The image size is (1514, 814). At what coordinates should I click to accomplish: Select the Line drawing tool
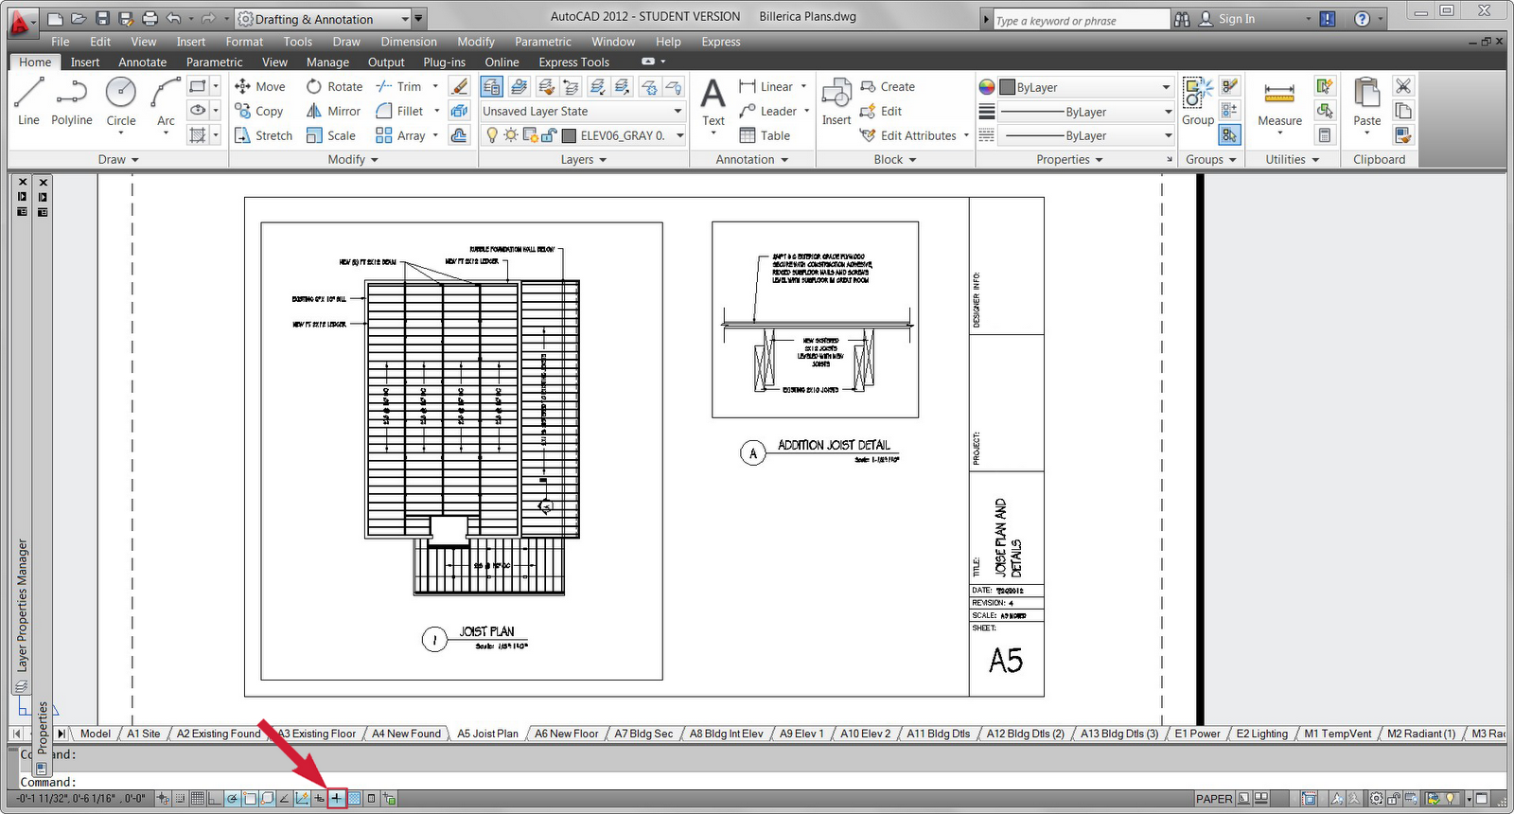pyautogui.click(x=28, y=101)
